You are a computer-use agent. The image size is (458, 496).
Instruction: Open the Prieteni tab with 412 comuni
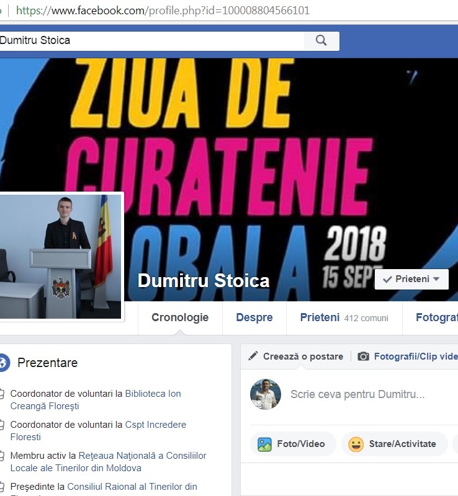click(344, 317)
